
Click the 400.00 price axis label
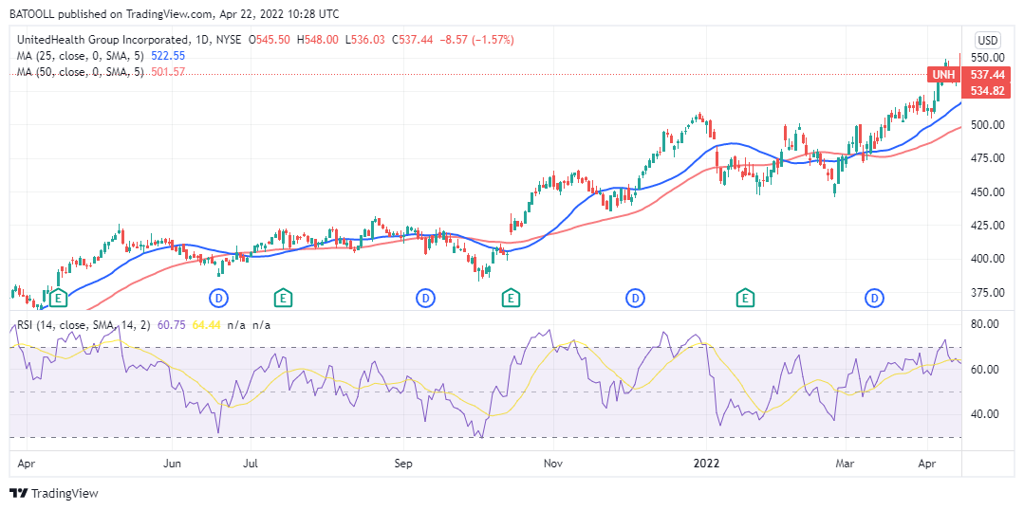988,258
